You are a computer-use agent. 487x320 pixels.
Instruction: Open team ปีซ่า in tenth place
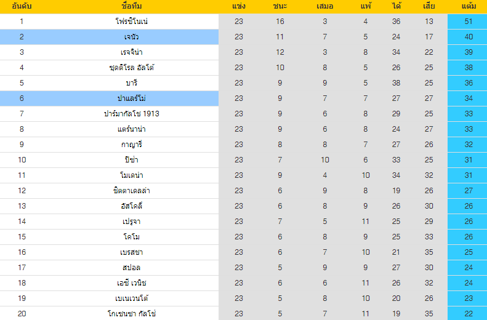point(132,160)
